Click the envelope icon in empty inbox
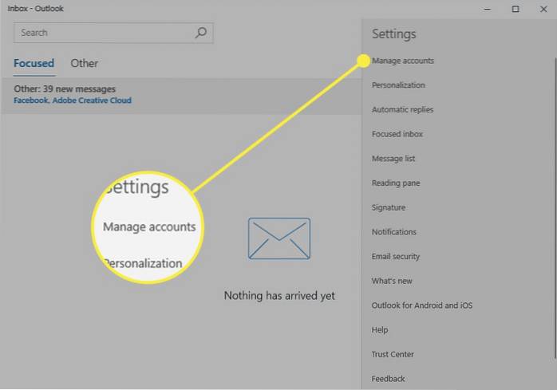The image size is (557, 390). (x=278, y=238)
